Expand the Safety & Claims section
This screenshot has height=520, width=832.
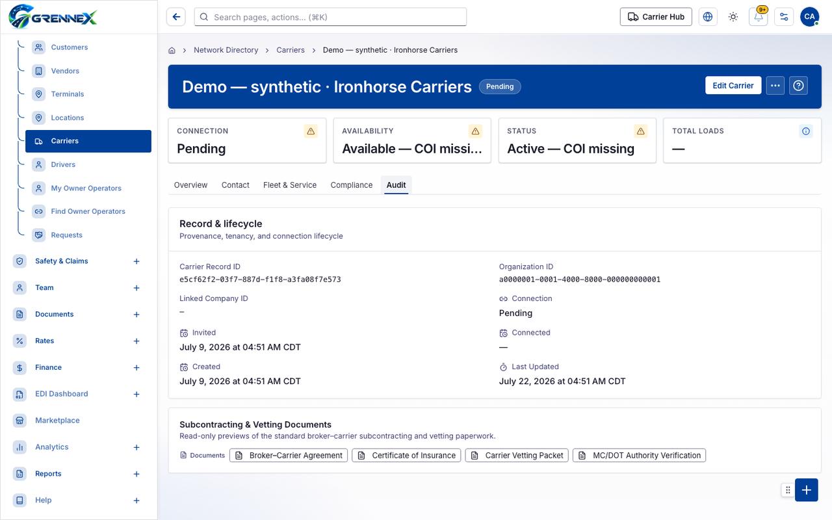coord(136,261)
